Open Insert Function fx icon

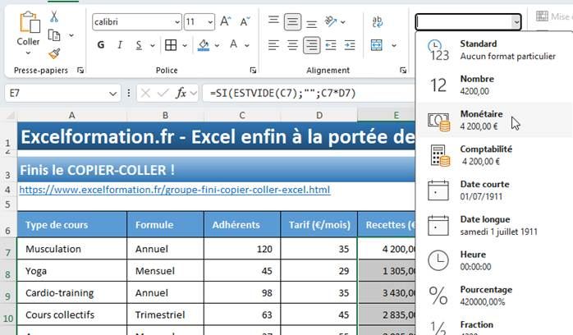(x=181, y=94)
